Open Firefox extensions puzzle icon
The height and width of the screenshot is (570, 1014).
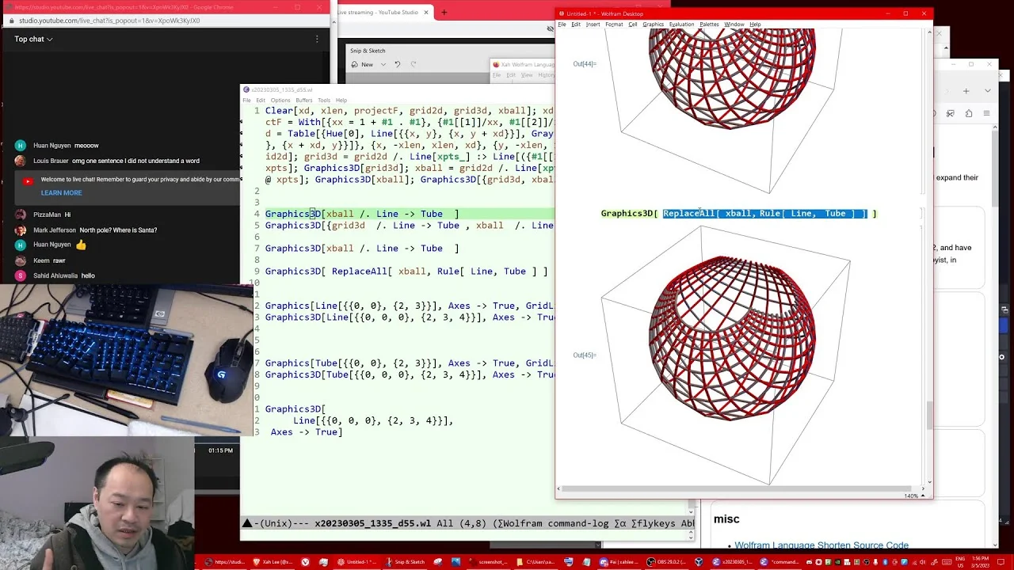[x=969, y=114]
